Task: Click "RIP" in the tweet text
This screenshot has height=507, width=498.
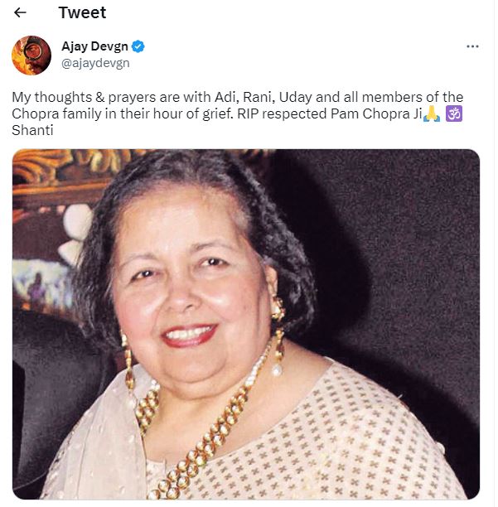Action: 268,113
